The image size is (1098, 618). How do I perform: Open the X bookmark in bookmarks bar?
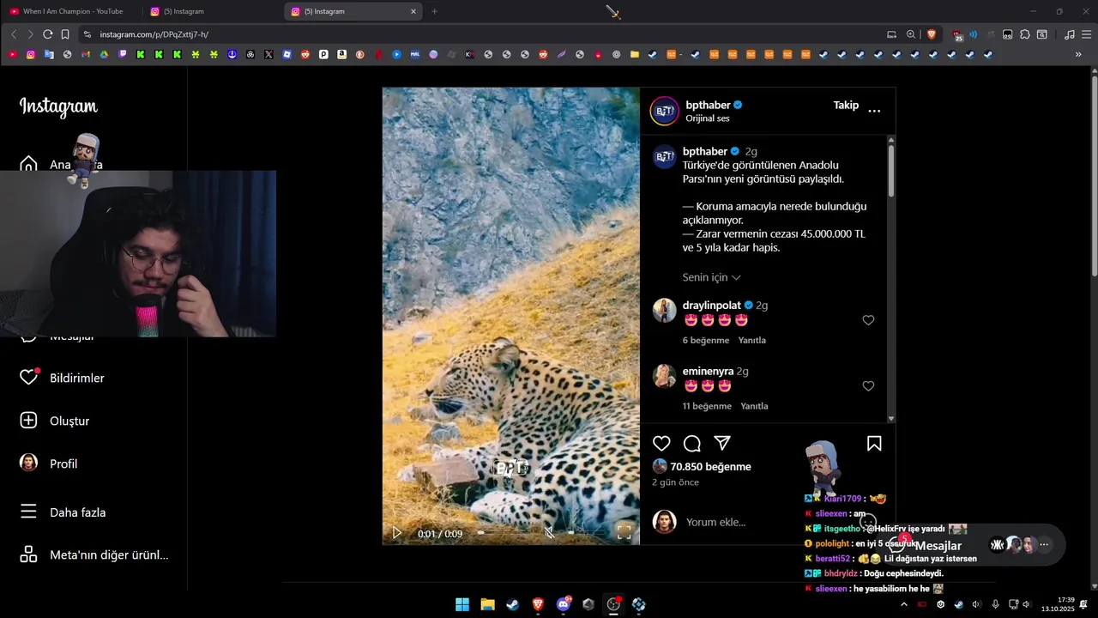[268, 54]
